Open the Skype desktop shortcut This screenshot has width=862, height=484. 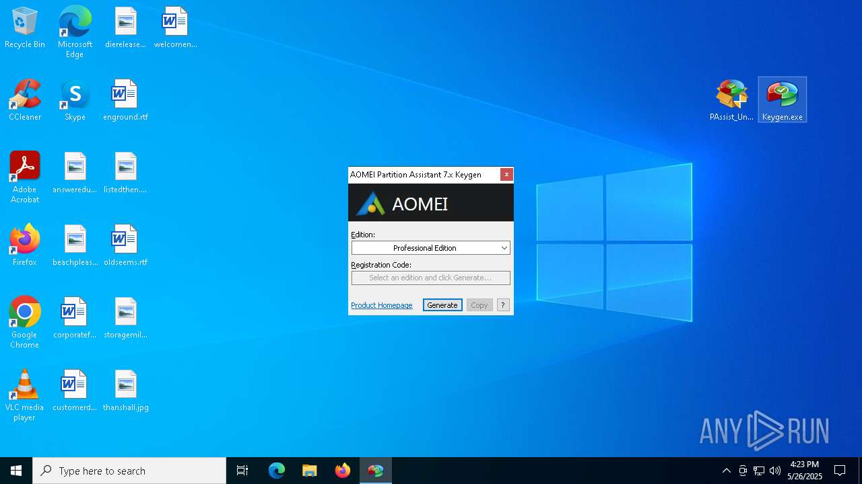[x=75, y=101]
